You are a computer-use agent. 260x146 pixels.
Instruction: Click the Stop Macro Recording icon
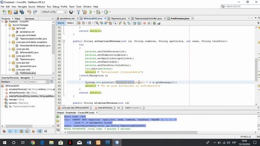point(149,23)
